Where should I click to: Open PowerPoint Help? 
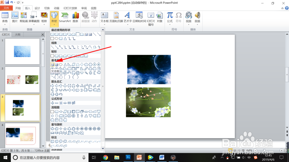pos(287,8)
